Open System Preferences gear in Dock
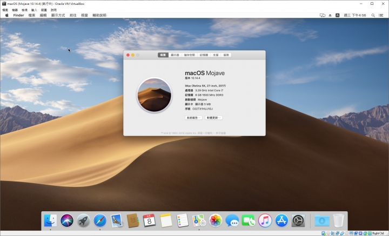 [298, 220]
